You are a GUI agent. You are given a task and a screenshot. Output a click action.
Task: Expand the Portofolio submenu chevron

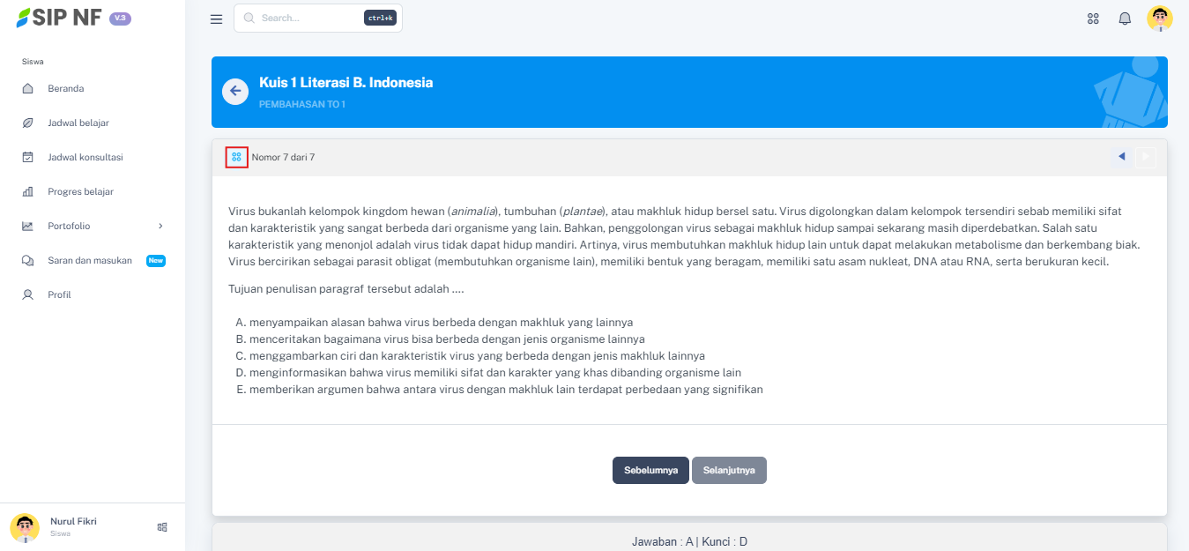[160, 226]
